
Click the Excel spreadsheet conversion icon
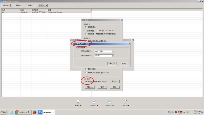click(110, 102)
